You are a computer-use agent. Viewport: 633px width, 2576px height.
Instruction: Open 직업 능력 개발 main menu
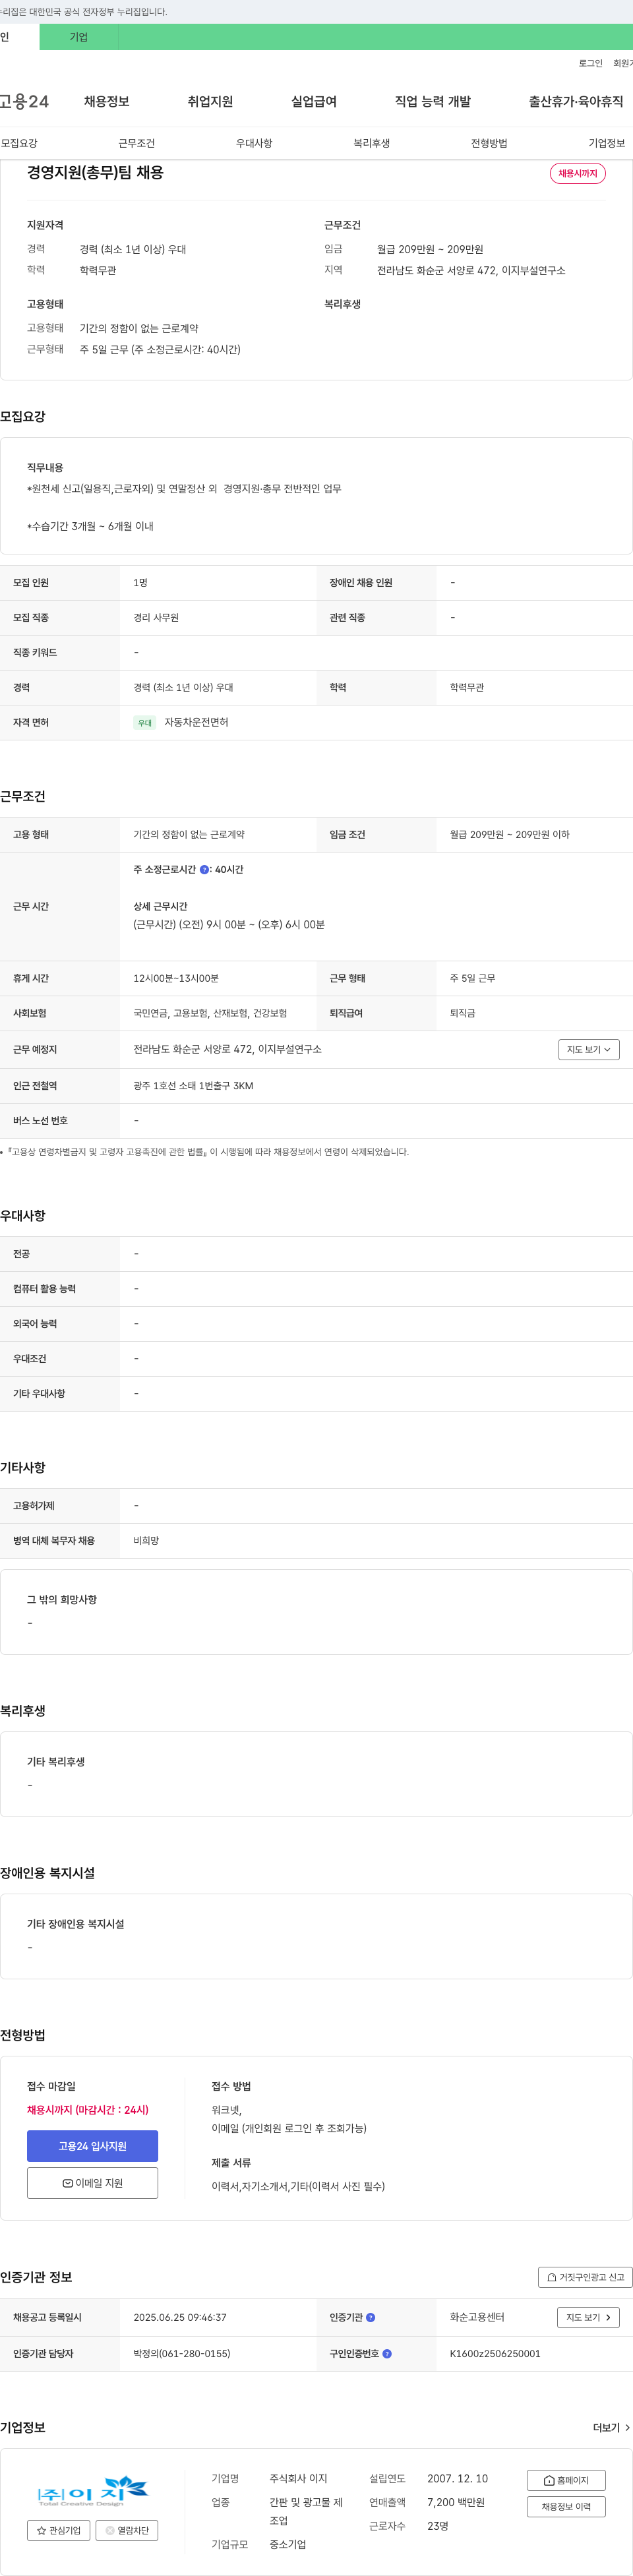point(432,101)
